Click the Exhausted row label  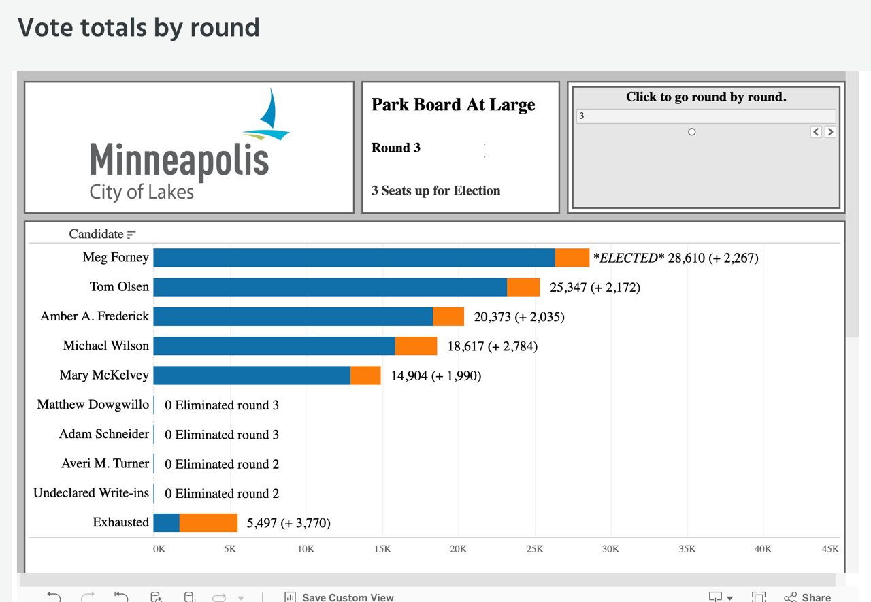[121, 522]
